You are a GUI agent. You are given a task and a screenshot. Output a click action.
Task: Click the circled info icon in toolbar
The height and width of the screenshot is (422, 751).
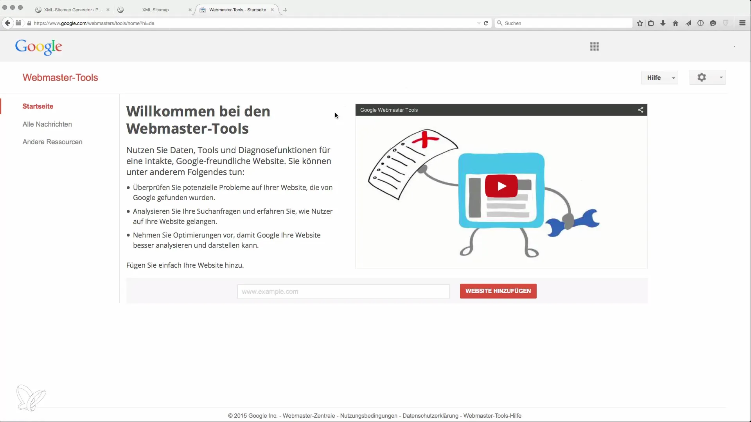(701, 23)
